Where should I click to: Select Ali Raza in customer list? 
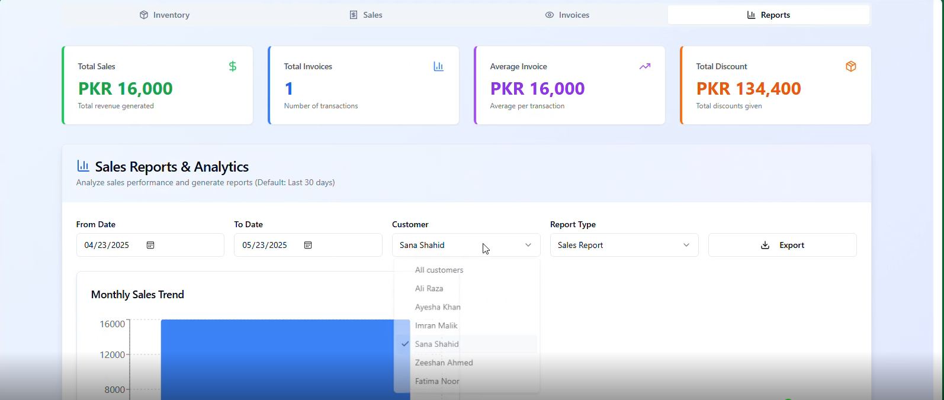coord(467,288)
